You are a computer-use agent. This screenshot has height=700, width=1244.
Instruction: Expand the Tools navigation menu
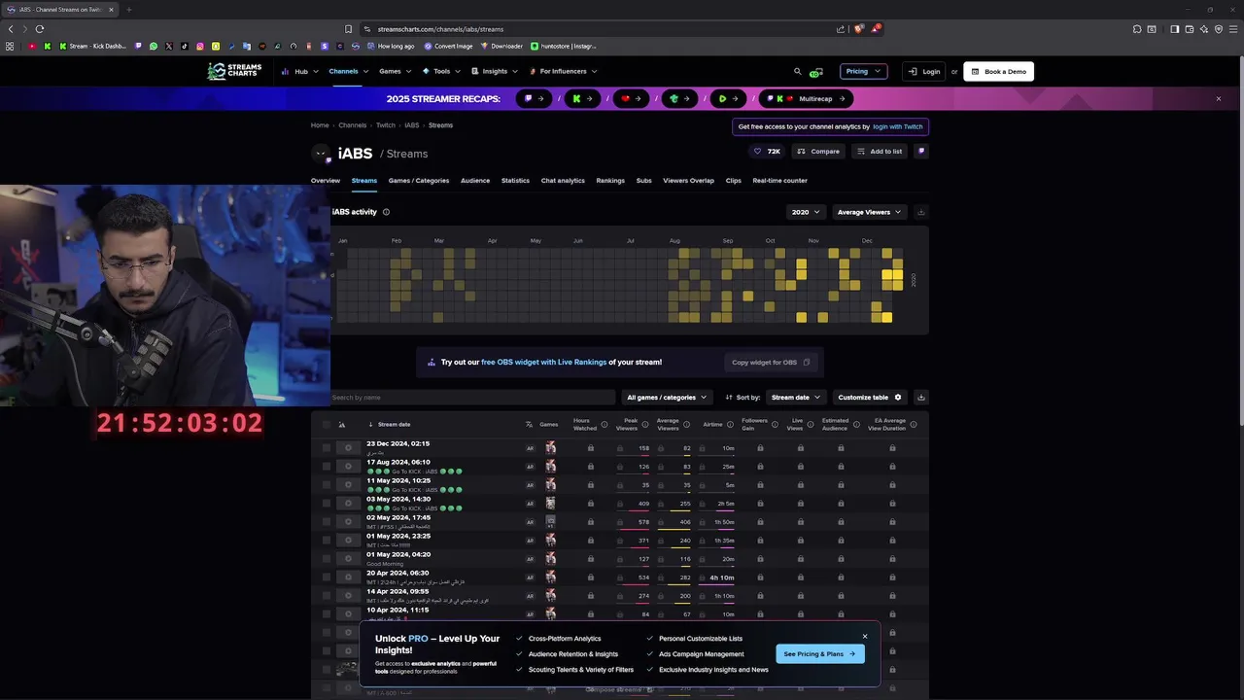(x=442, y=71)
